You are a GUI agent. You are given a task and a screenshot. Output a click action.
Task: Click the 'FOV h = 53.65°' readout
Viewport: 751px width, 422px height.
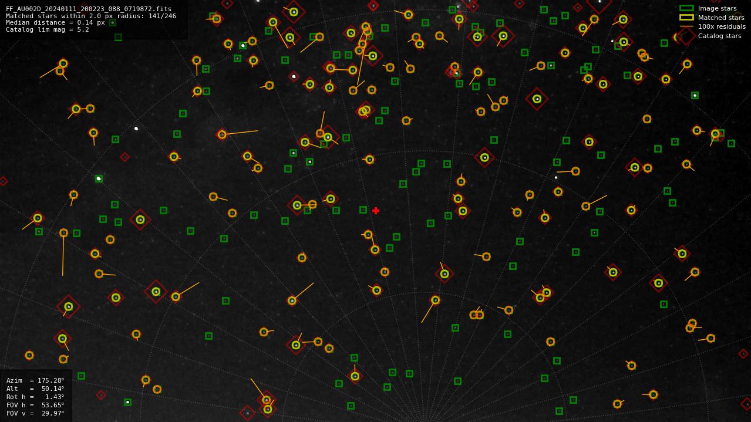click(x=35, y=405)
